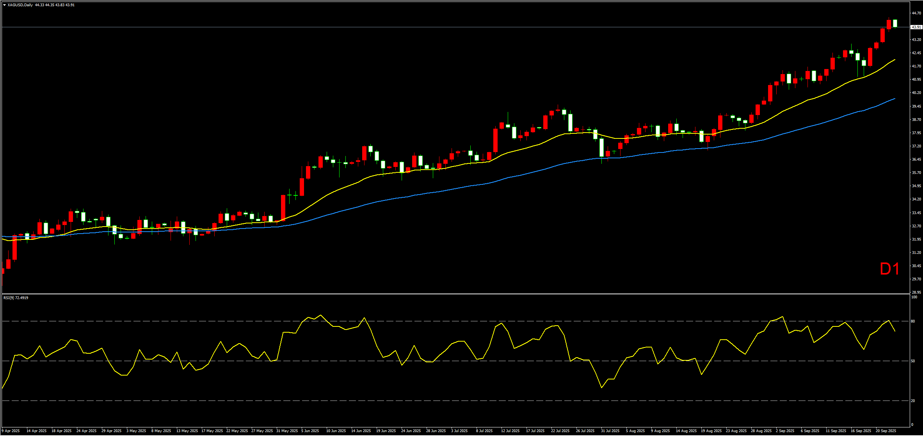Screen dimensions: 923x436
Task: Click the blue moving average line's right end
Action: point(895,99)
